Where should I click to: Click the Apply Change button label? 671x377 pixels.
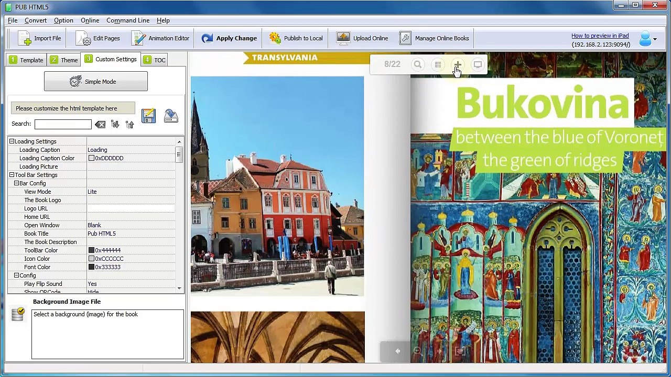[236, 38]
